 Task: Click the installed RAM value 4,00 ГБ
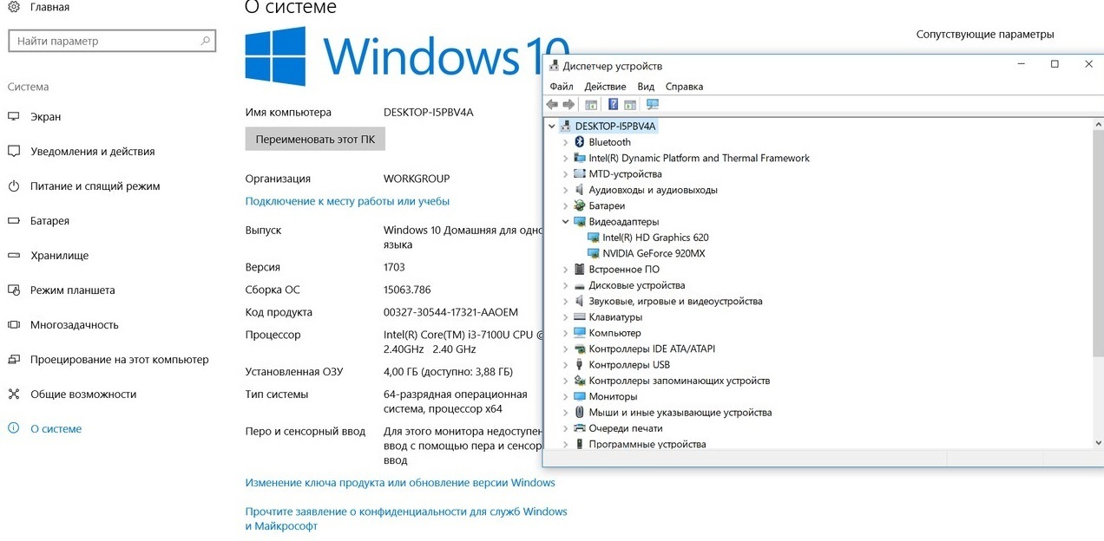click(448, 372)
